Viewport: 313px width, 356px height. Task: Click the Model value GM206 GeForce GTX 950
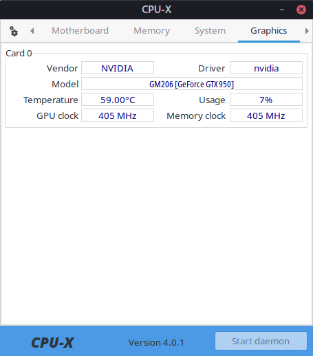pos(192,84)
